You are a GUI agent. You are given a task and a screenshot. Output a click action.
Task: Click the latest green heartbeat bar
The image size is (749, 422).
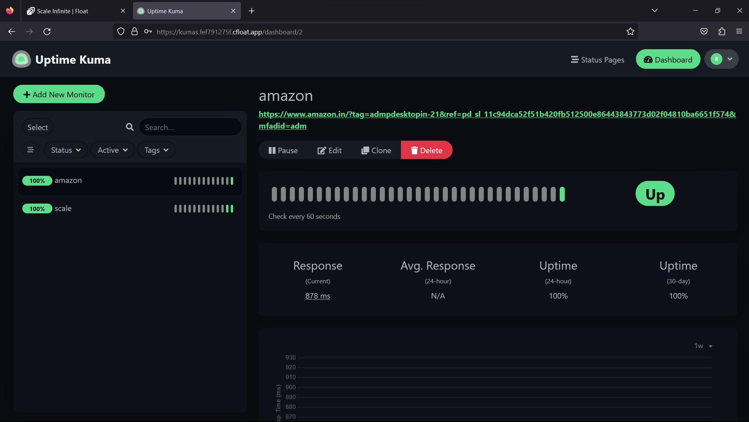coord(562,194)
